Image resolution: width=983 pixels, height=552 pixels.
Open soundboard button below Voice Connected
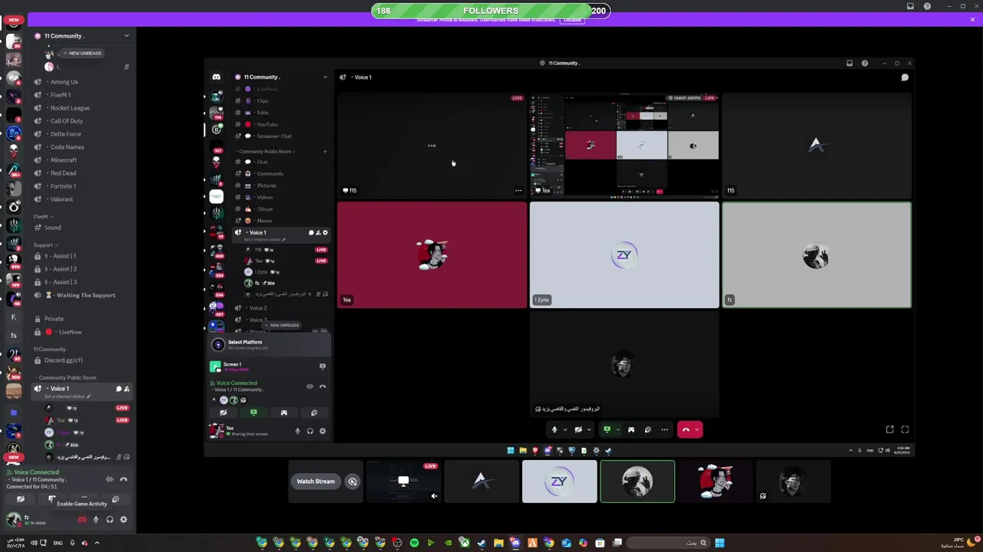click(x=115, y=499)
